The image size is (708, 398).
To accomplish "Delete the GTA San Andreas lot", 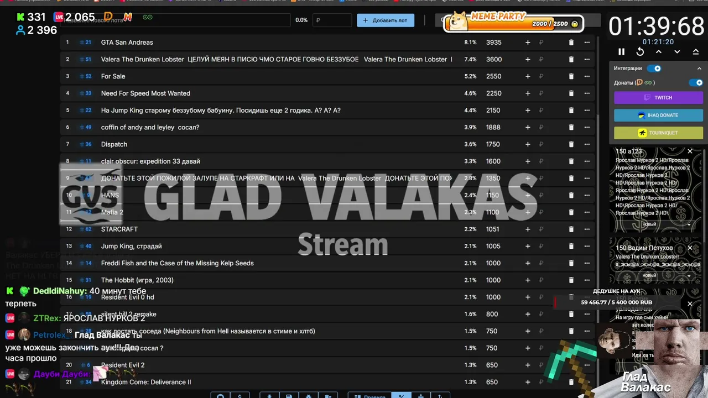I will [x=571, y=42].
